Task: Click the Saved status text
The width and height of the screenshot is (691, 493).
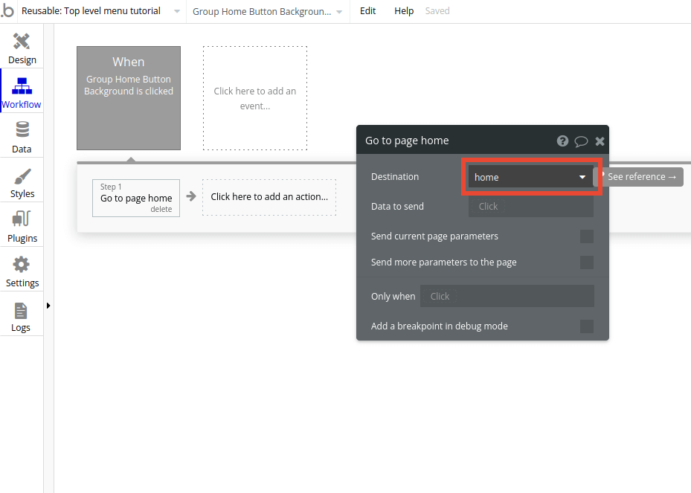Action: (437, 11)
